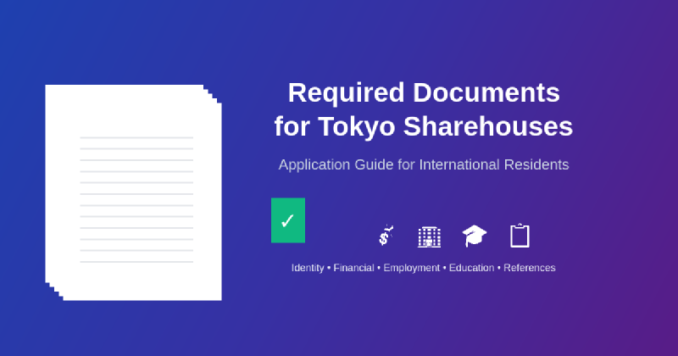
Task: Click the green checkmark identity icon
Action: [288, 220]
